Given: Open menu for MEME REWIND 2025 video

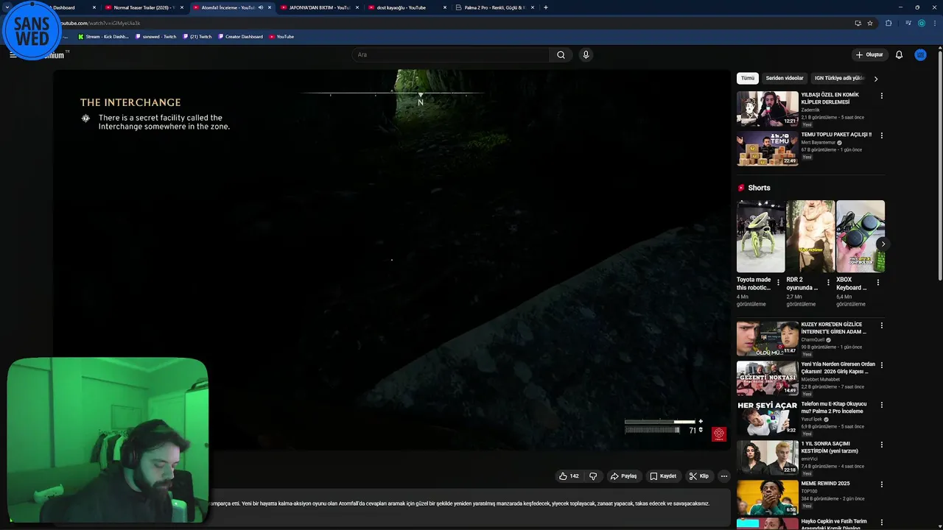Looking at the screenshot, I should pyautogui.click(x=881, y=484).
